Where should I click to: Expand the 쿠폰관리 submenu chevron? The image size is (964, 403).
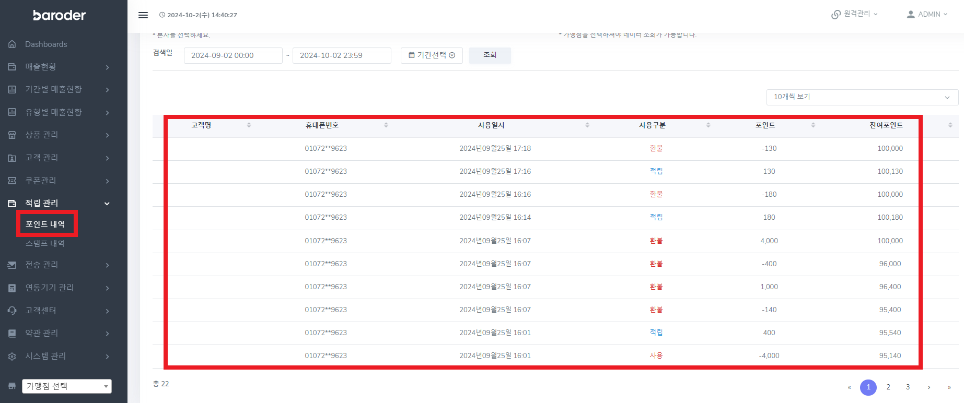click(x=107, y=181)
